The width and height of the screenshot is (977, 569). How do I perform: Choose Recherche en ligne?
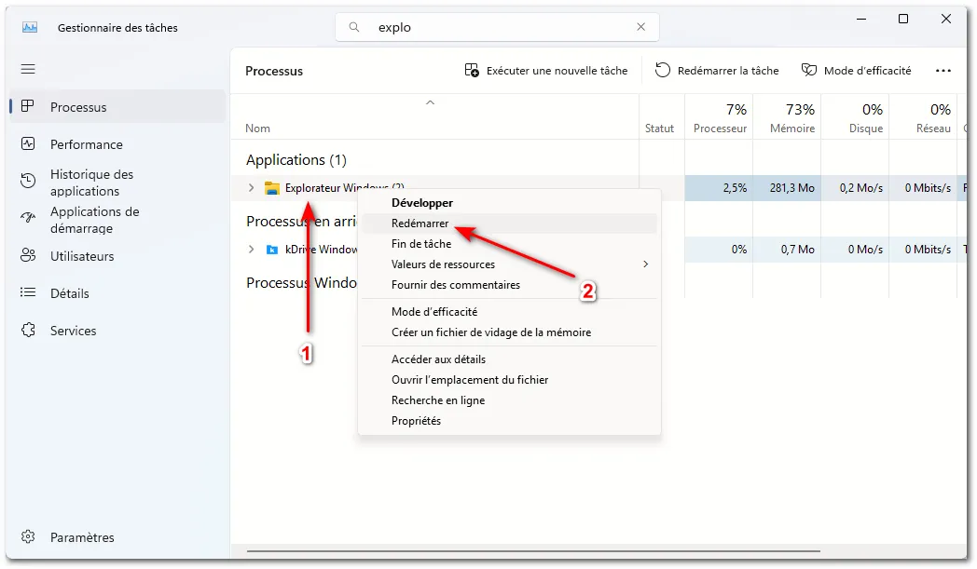pos(509,400)
